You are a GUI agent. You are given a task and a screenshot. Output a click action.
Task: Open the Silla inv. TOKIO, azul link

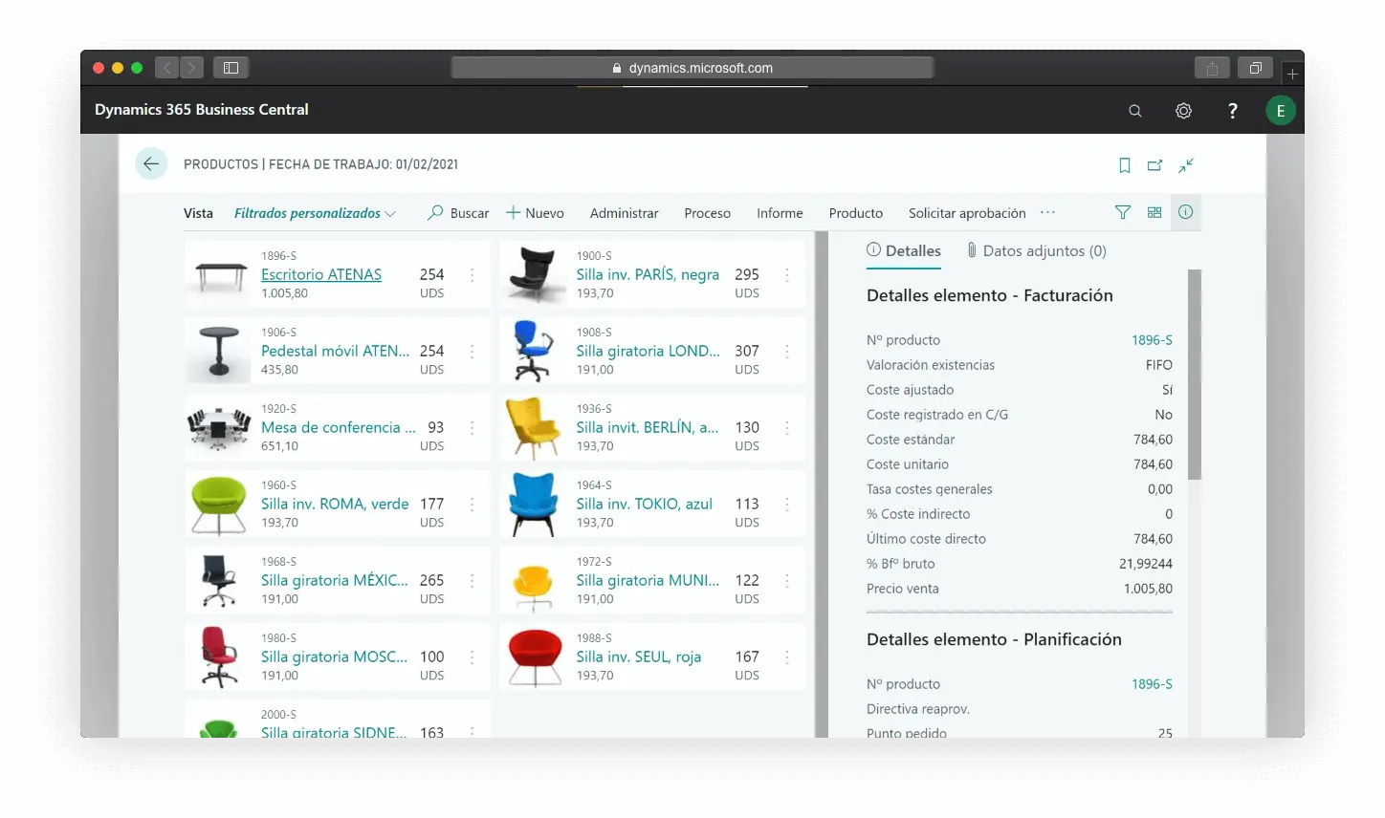(644, 504)
